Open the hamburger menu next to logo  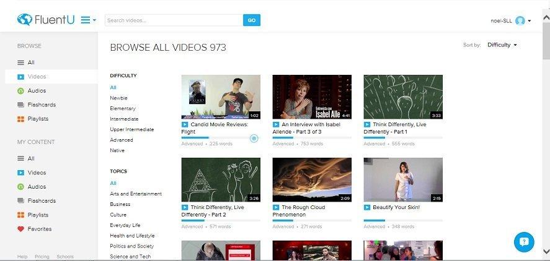[x=88, y=20]
